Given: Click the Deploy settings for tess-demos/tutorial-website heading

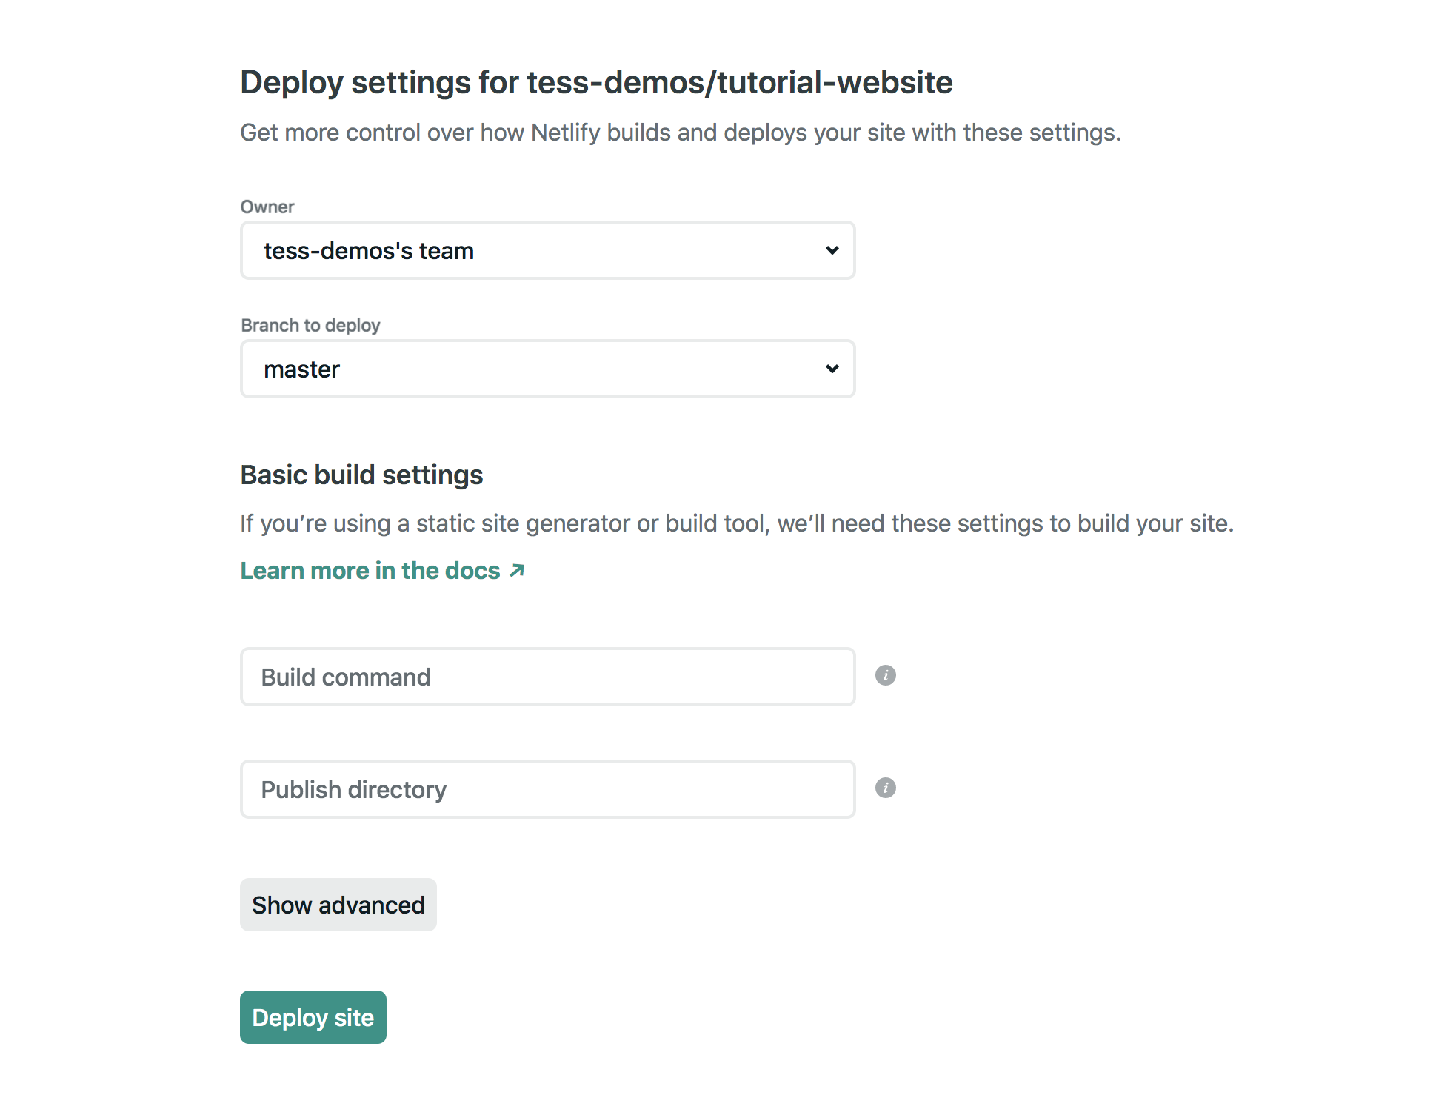Looking at the screenshot, I should pos(596,82).
